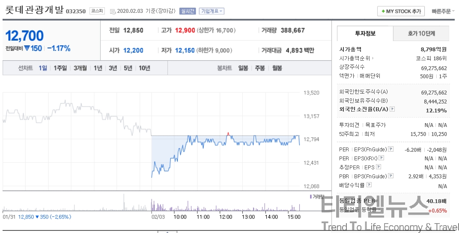Image resolution: width=459 pixels, height=233 pixels.
Task: Show the 일봉 candlestick chart
Action: [243, 68]
